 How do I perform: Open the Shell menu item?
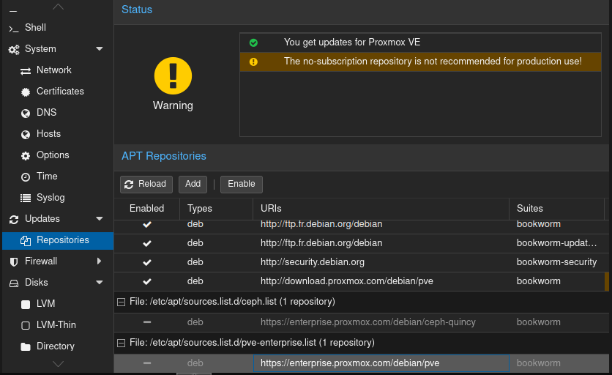tap(58, 28)
